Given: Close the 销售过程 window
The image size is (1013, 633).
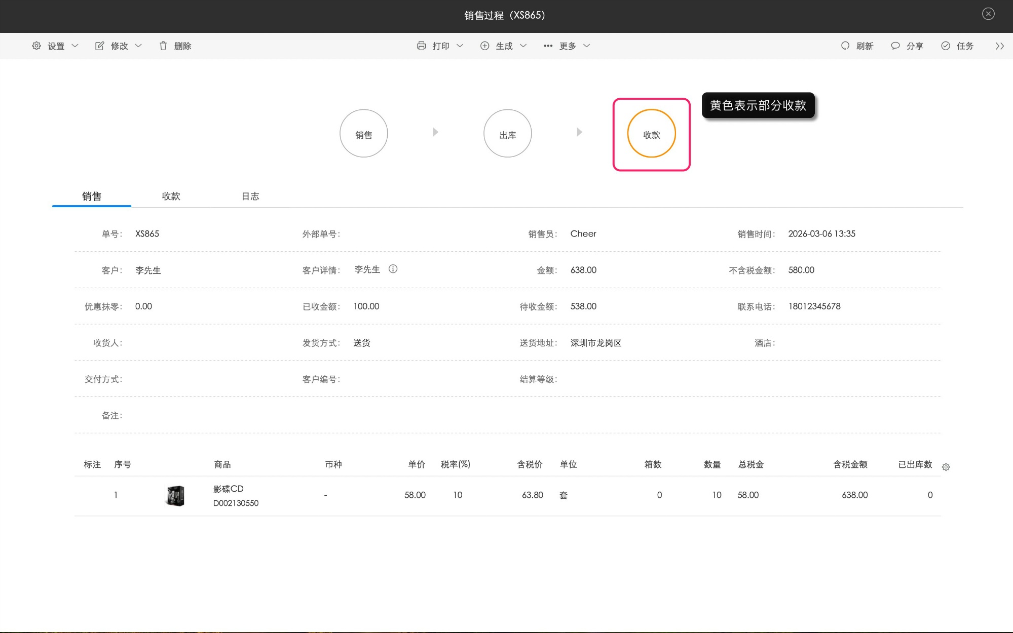Looking at the screenshot, I should coord(988,14).
